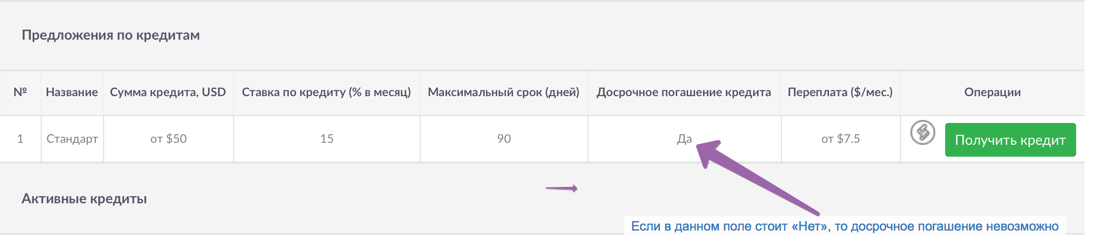
Task: Click the Переплата ($/мес.) column header
Action: (x=840, y=92)
